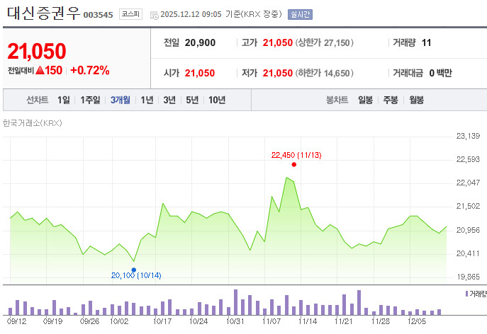The width and height of the screenshot is (487, 334).
Task: Click the 10/24 date axis label
Action: [198, 321]
